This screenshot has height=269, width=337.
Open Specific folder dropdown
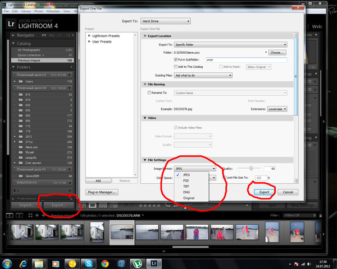231,45
